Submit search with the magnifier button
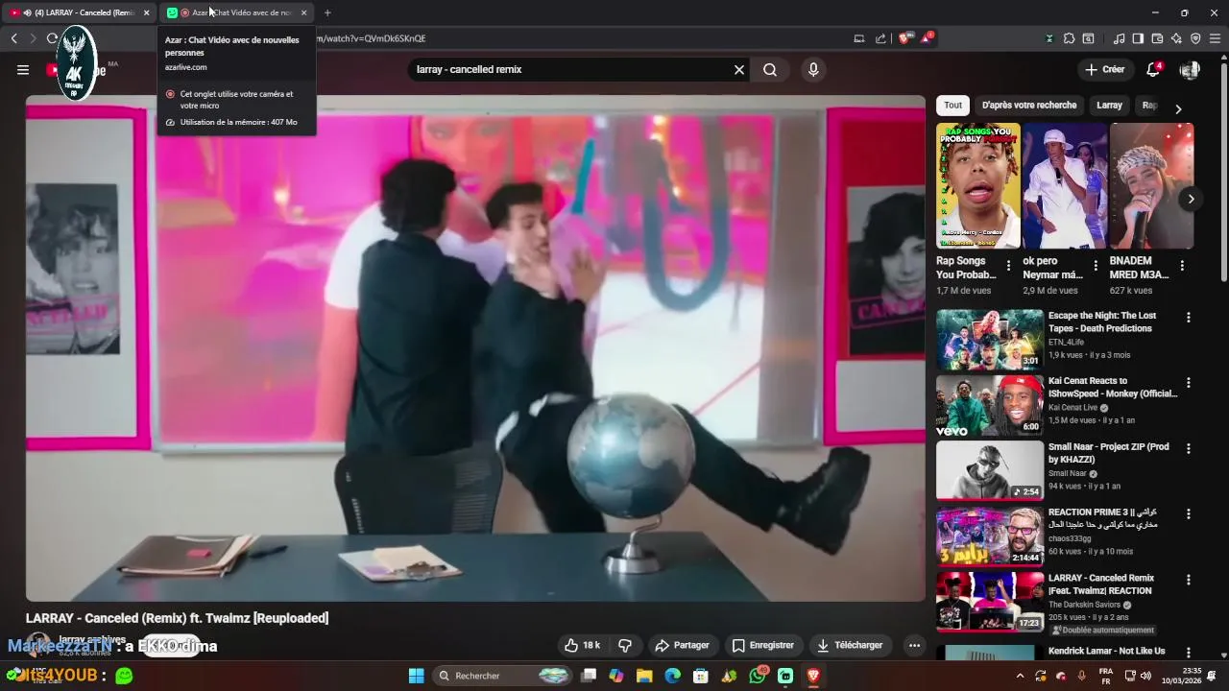Viewport: 1229px width, 691px height. pos(770,69)
